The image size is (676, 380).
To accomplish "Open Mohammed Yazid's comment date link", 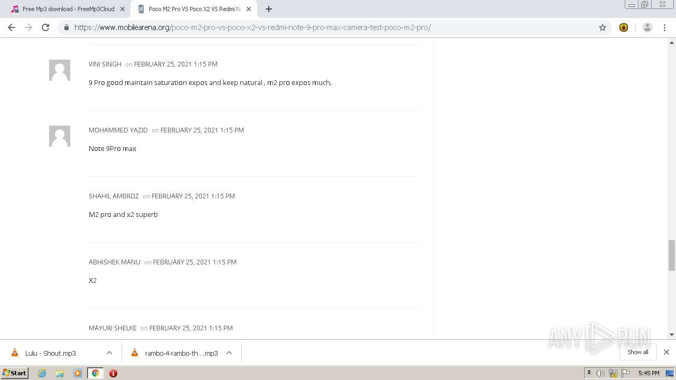I will 202,130.
